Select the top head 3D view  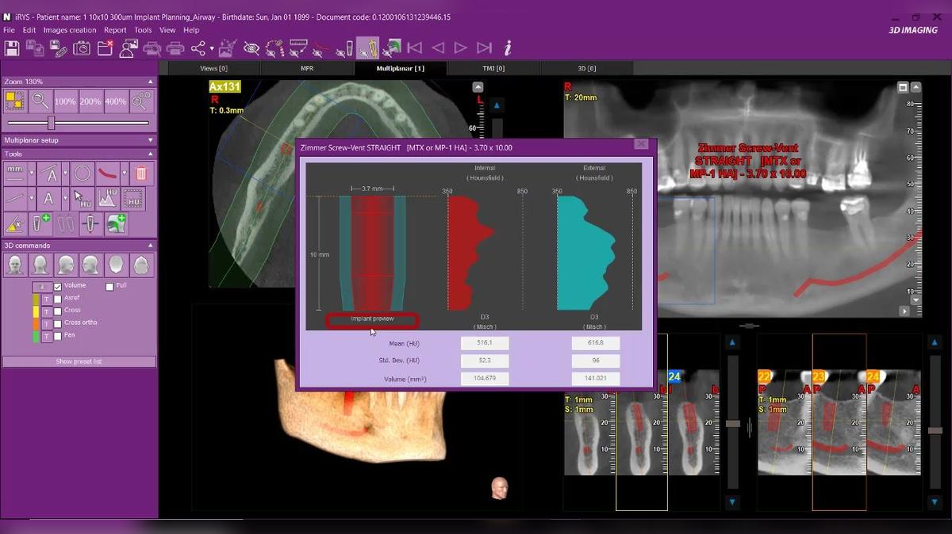(116, 265)
